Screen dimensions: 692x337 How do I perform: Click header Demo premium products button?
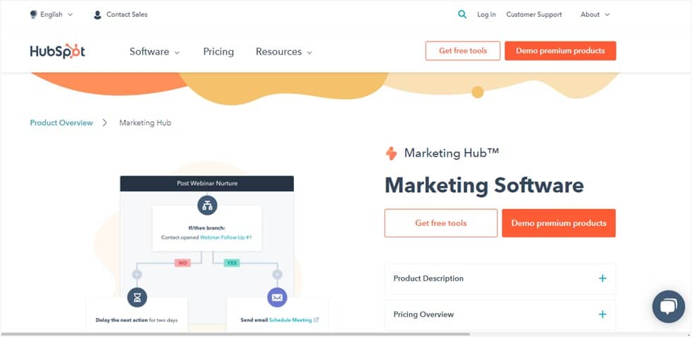click(x=560, y=51)
